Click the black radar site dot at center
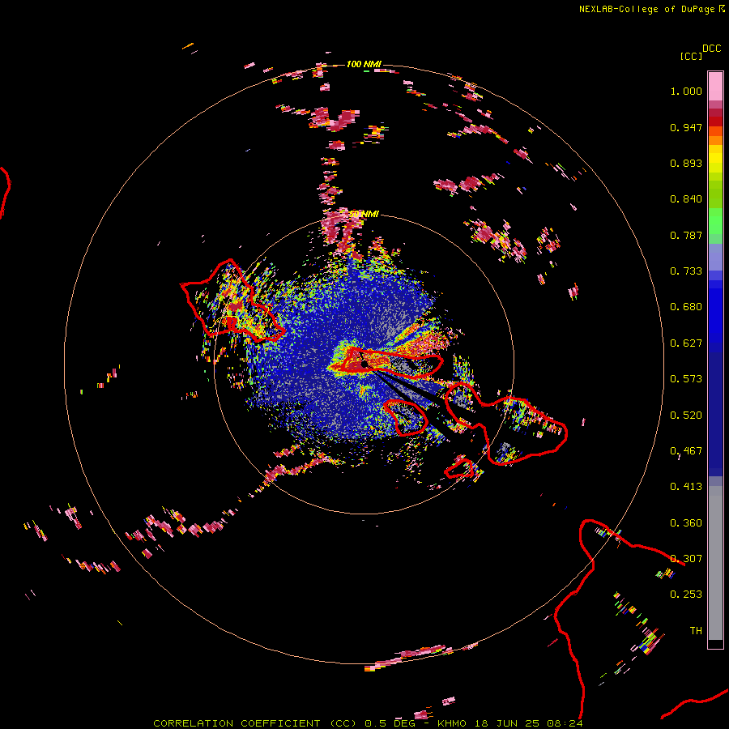Screen dimensions: 729x729 [364, 364]
